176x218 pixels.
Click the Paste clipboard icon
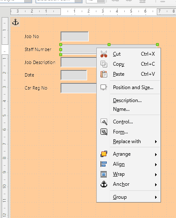click(x=104, y=74)
